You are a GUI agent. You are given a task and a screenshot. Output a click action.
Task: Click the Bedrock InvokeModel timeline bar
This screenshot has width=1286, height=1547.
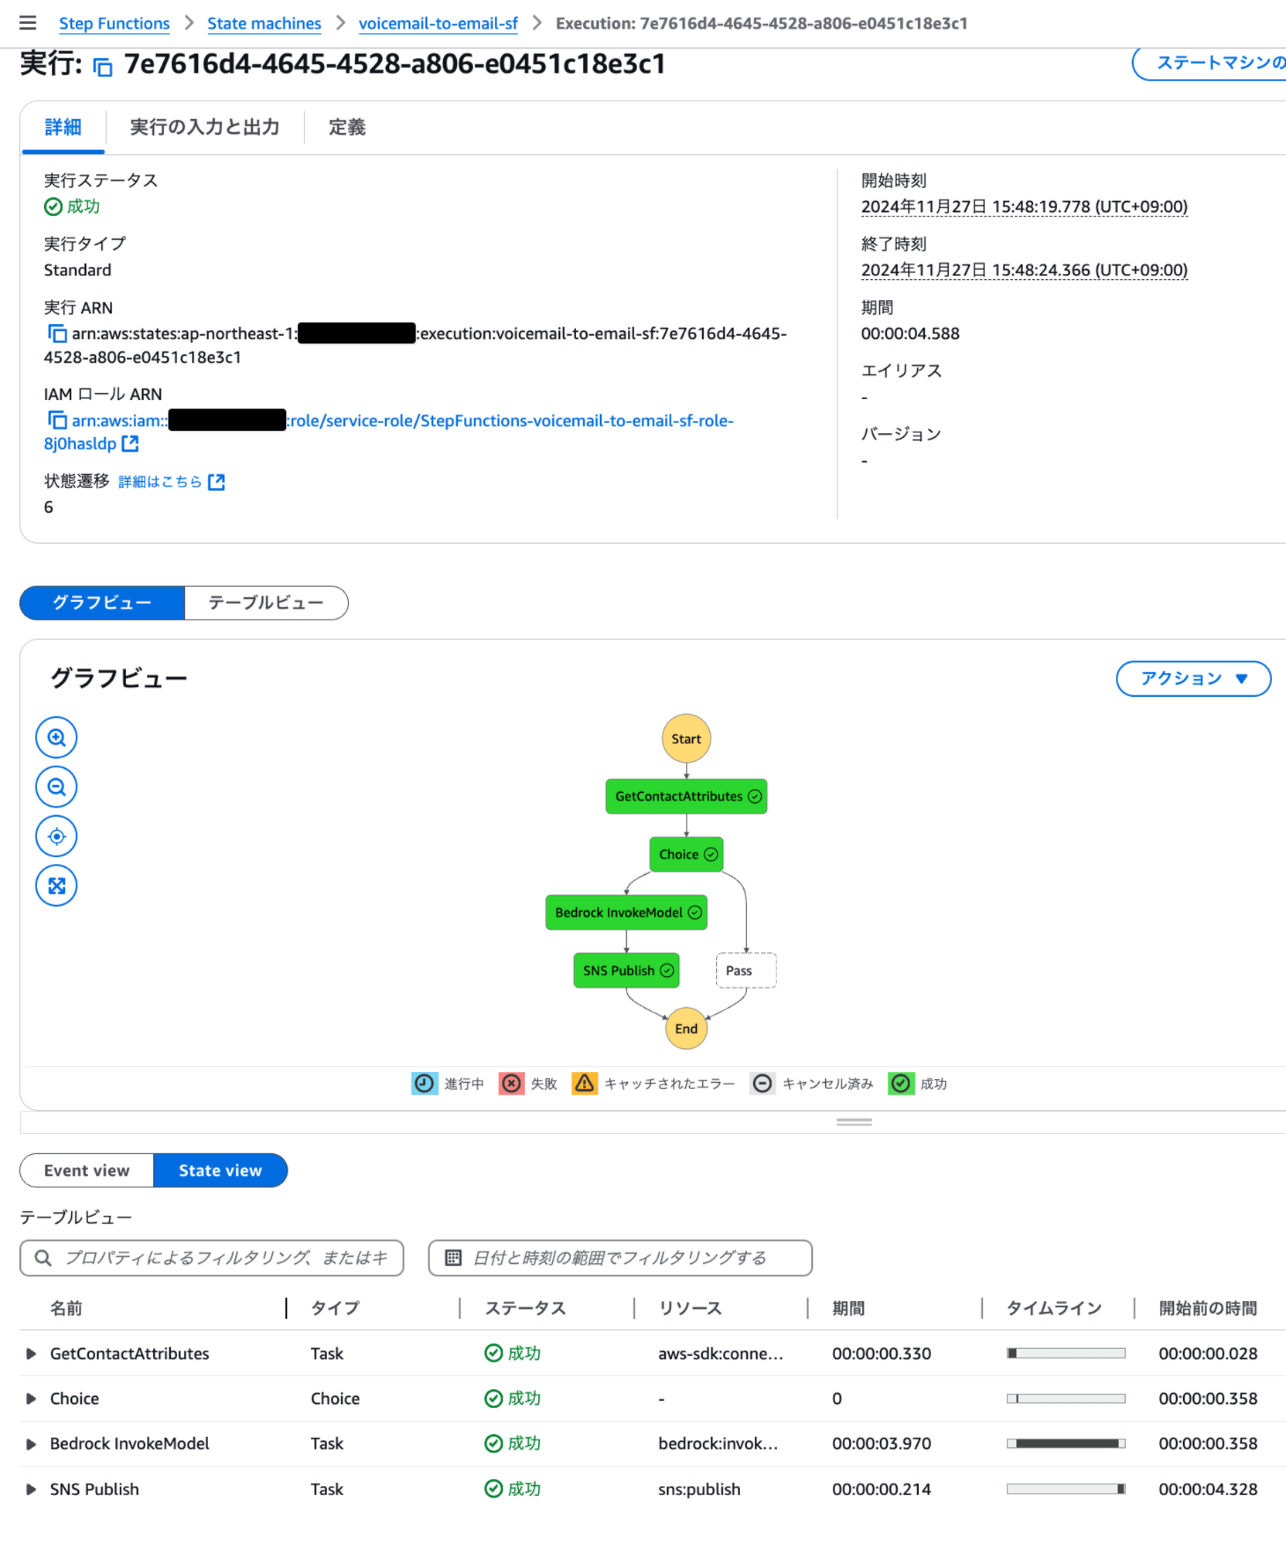(x=1066, y=1443)
